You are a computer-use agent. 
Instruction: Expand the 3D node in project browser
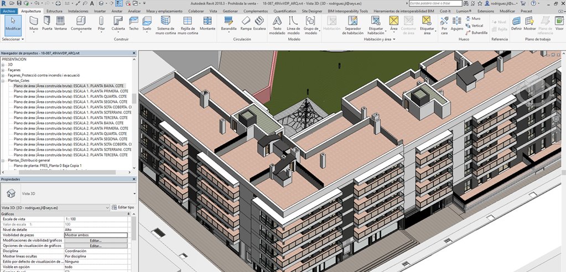3,65
